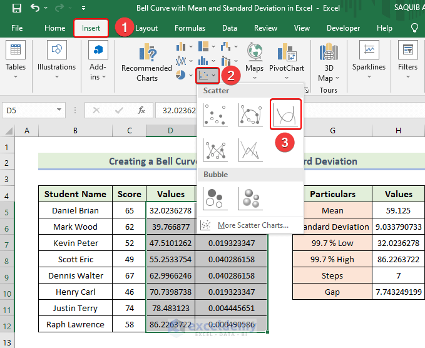Expand the column chart dropdown arrow

[x=191, y=46]
